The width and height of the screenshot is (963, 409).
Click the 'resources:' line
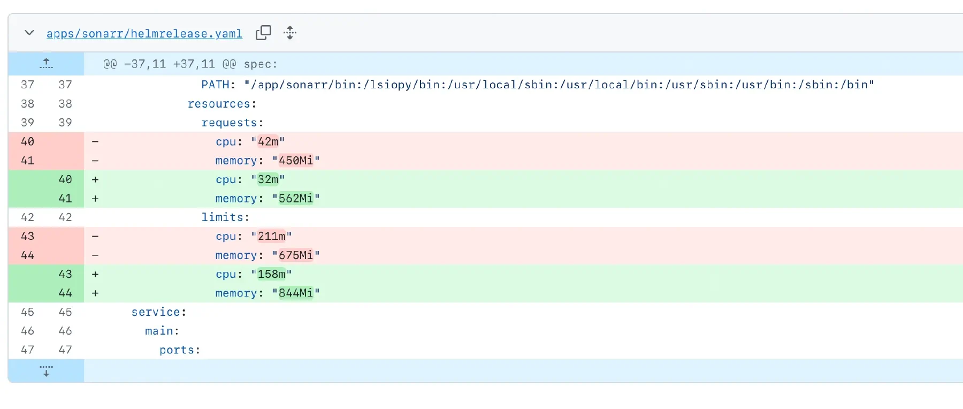tap(222, 104)
